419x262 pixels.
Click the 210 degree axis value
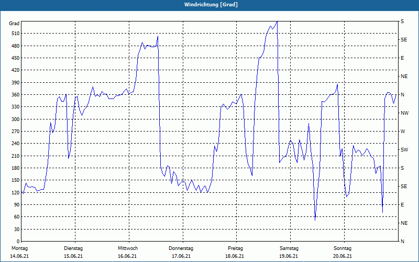tap(16, 156)
